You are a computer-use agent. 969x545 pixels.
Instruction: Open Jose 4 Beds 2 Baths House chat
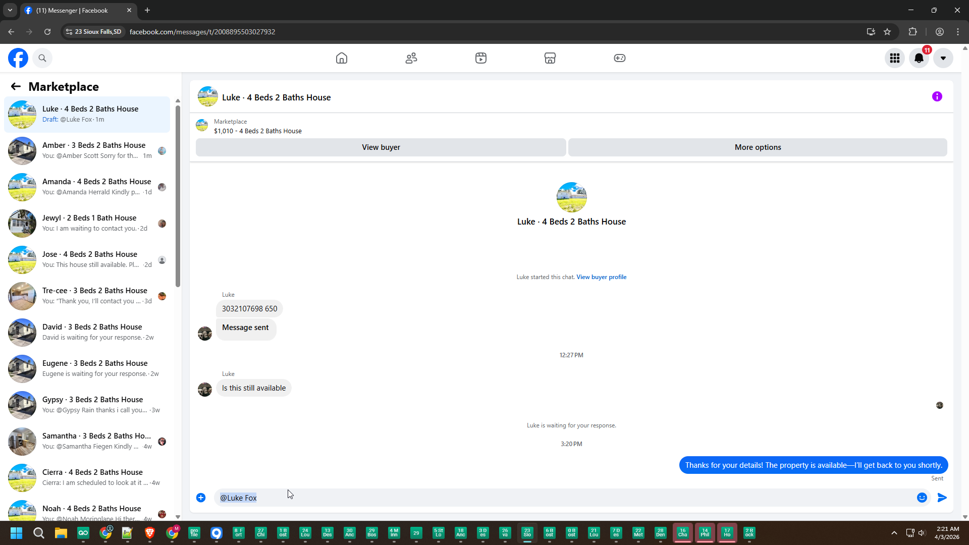point(87,259)
